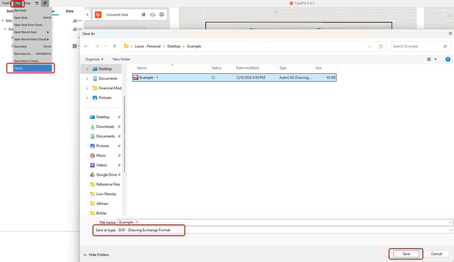Screen dimensions: 454x262
Task: Click Laura - Personal breadcrumb
Action: (x=148, y=46)
